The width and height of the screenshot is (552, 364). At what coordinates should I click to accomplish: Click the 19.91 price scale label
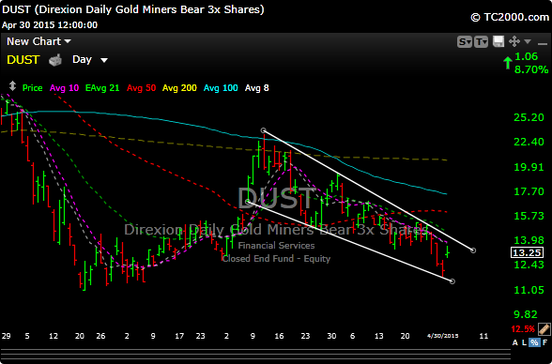click(x=529, y=167)
